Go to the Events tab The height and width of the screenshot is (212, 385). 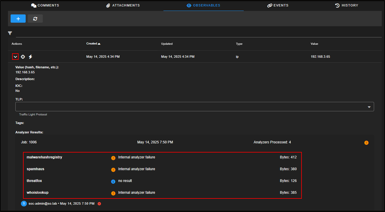[278, 5]
